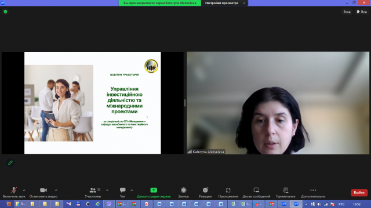This screenshot has height=208, width=371.
Task: Open Настройки просмотра view options dropdown
Action: click(224, 3)
